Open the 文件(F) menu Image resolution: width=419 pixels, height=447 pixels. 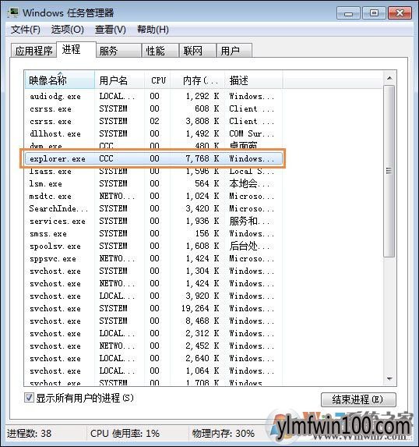[26, 30]
